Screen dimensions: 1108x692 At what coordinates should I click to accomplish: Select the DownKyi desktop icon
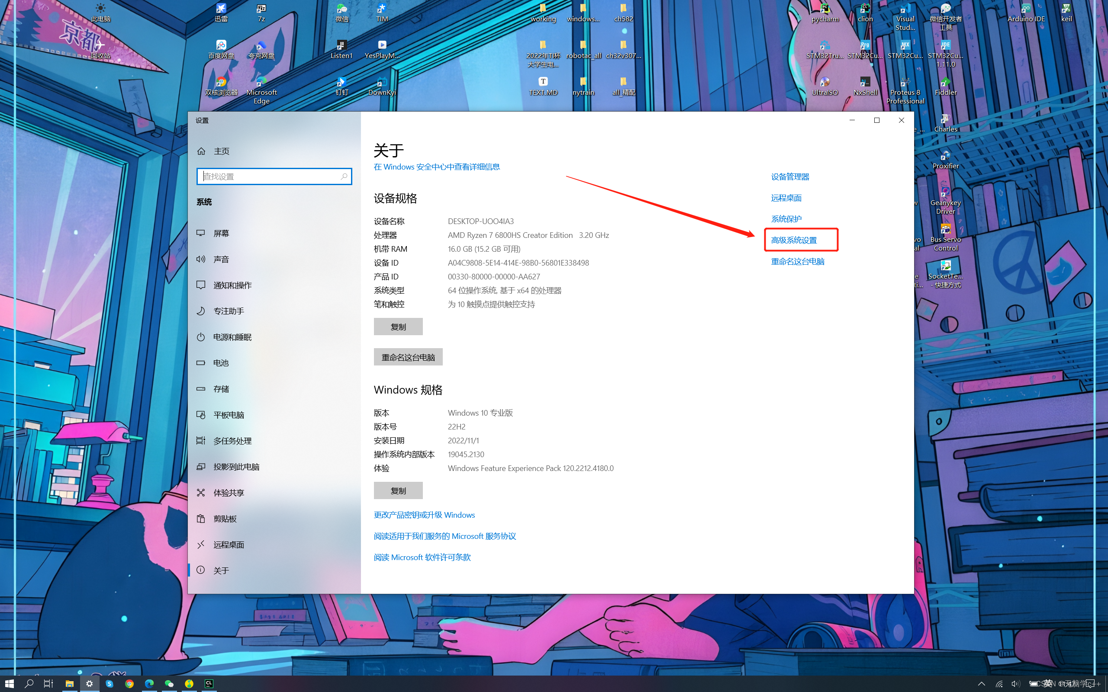coord(382,86)
